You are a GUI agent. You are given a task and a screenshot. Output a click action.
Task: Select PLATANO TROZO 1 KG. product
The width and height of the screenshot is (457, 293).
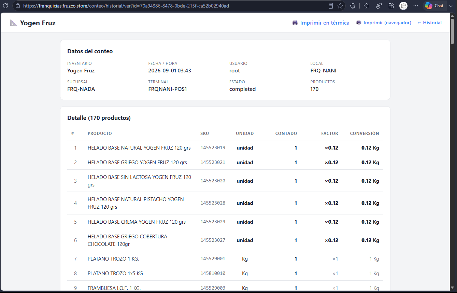(x=113, y=259)
